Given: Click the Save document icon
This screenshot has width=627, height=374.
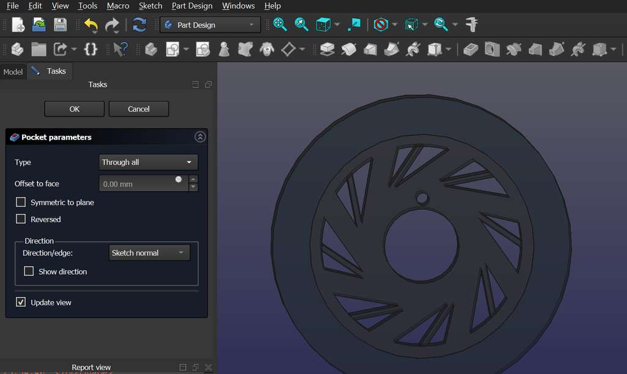Looking at the screenshot, I should click(59, 24).
